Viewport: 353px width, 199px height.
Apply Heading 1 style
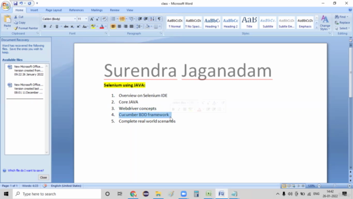tap(212, 23)
